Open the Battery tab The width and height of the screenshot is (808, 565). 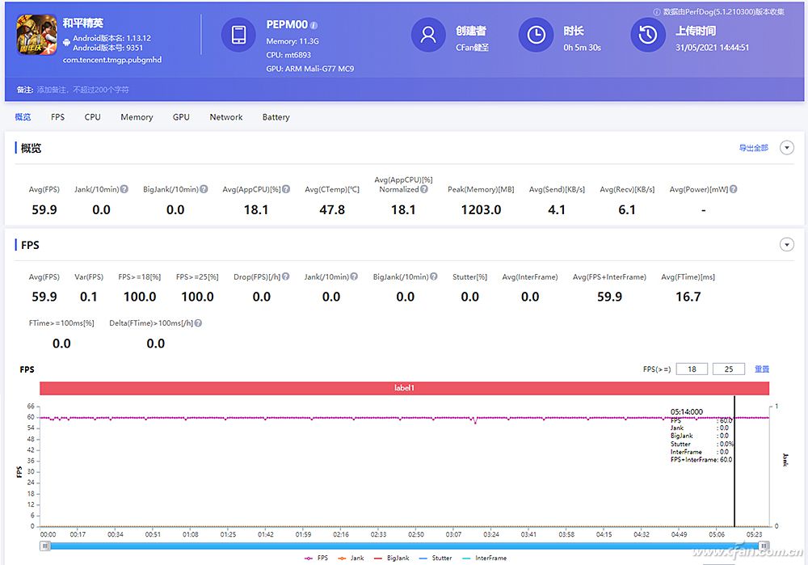(x=276, y=116)
